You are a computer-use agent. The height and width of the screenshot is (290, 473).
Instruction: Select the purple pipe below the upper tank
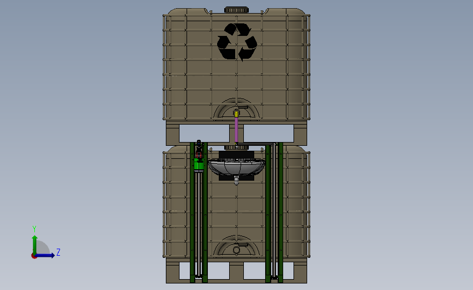pos(237,130)
